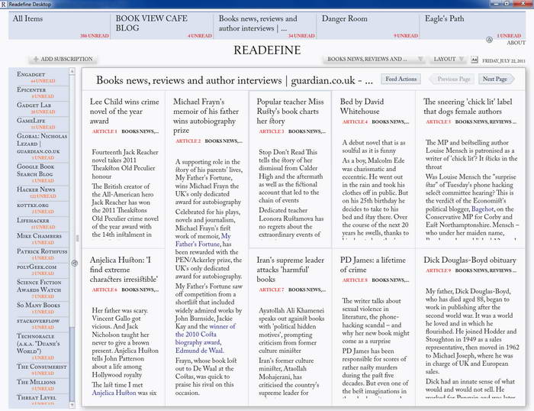Open The Millions feed
The image size is (534, 411).
[x=39, y=385]
